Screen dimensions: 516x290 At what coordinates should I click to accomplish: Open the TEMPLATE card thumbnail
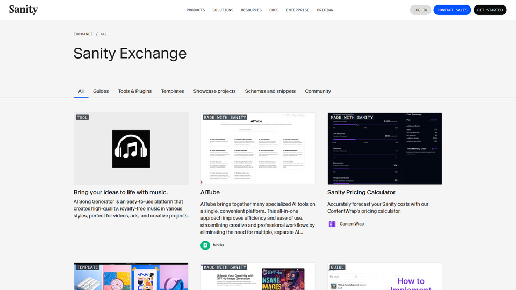[131, 276]
